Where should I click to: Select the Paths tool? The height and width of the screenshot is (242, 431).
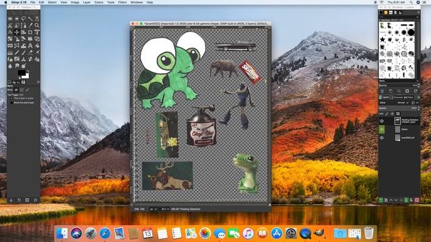pyautogui.click(x=24, y=26)
